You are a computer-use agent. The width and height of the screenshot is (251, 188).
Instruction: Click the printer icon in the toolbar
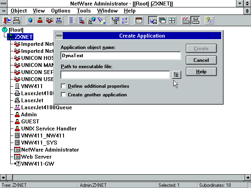17,20
